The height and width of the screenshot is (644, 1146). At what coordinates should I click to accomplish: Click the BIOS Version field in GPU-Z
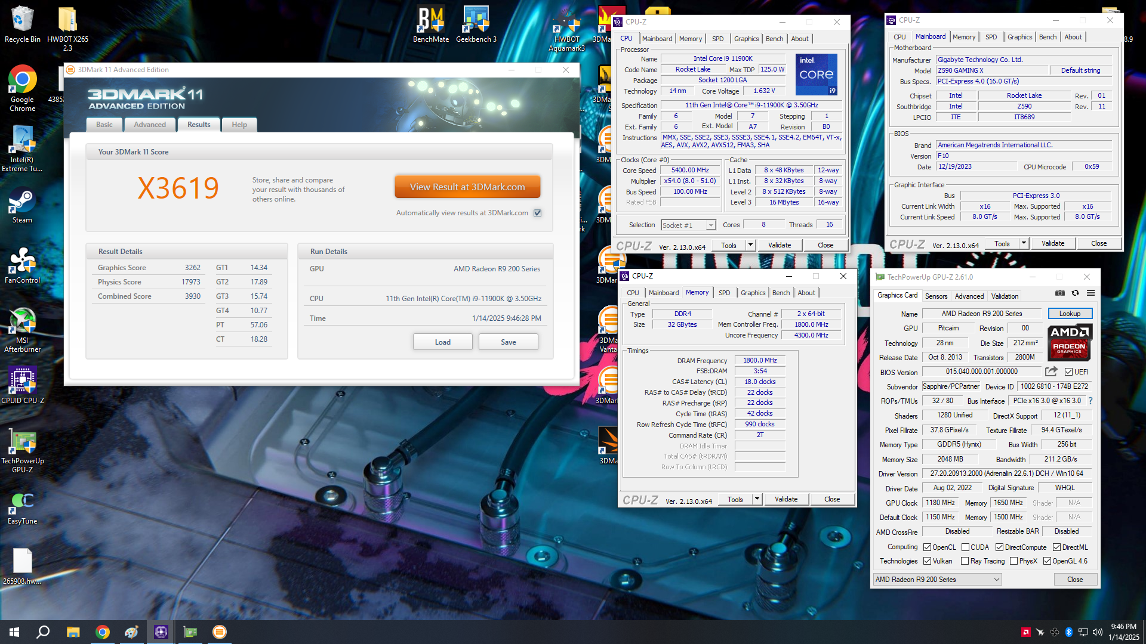tap(982, 371)
